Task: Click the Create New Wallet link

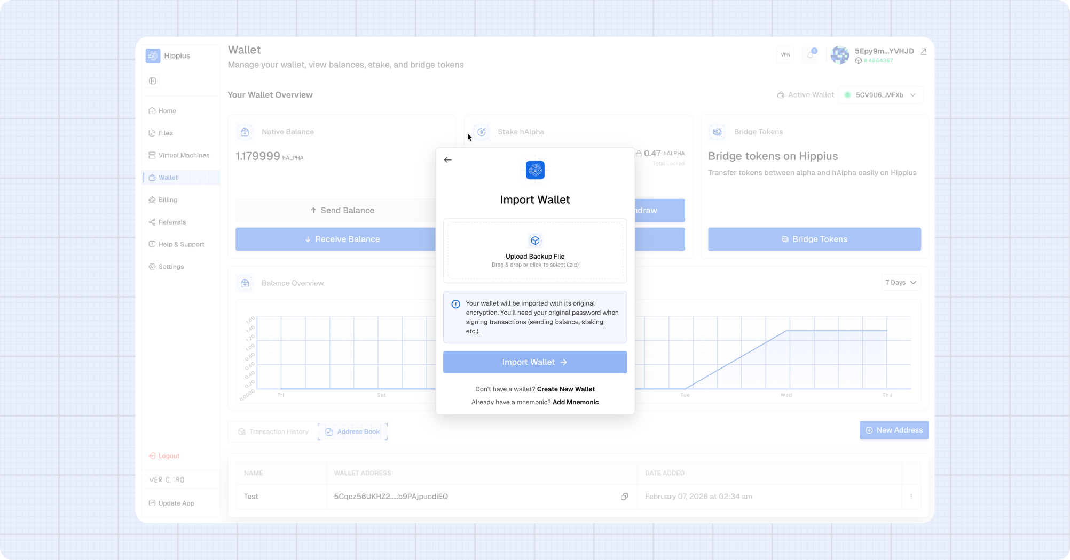Action: click(x=565, y=389)
